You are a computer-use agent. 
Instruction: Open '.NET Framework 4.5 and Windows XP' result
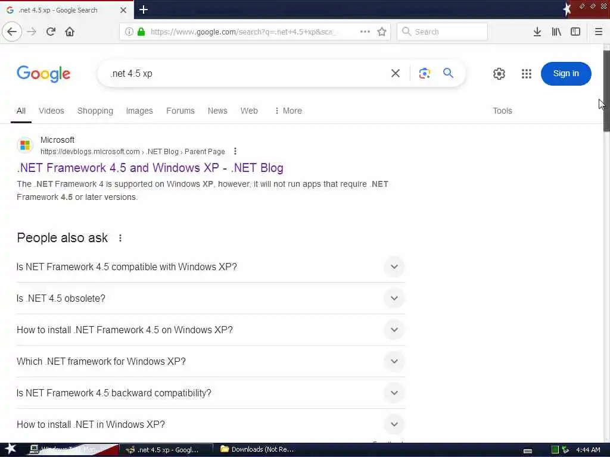pyautogui.click(x=150, y=168)
